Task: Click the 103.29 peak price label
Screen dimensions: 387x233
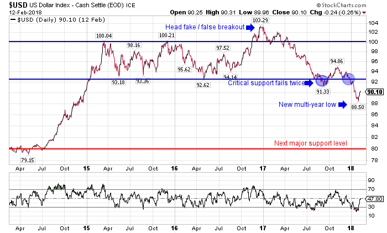Action: 260,20
